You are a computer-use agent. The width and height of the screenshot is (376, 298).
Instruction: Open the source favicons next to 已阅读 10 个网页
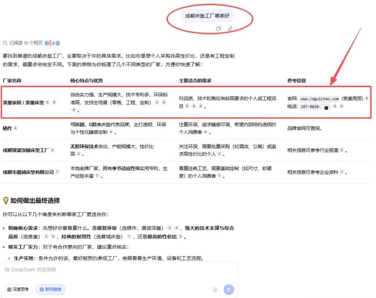[52, 43]
